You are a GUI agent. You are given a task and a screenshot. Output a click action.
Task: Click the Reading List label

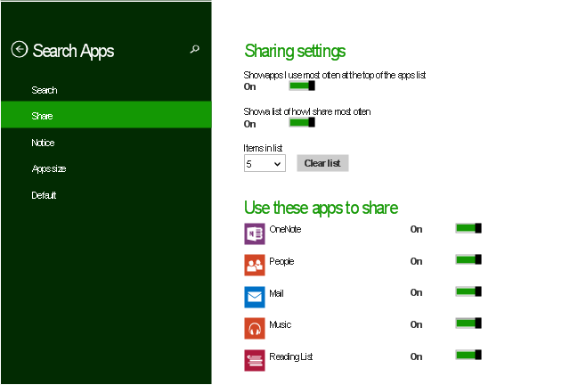[291, 356]
